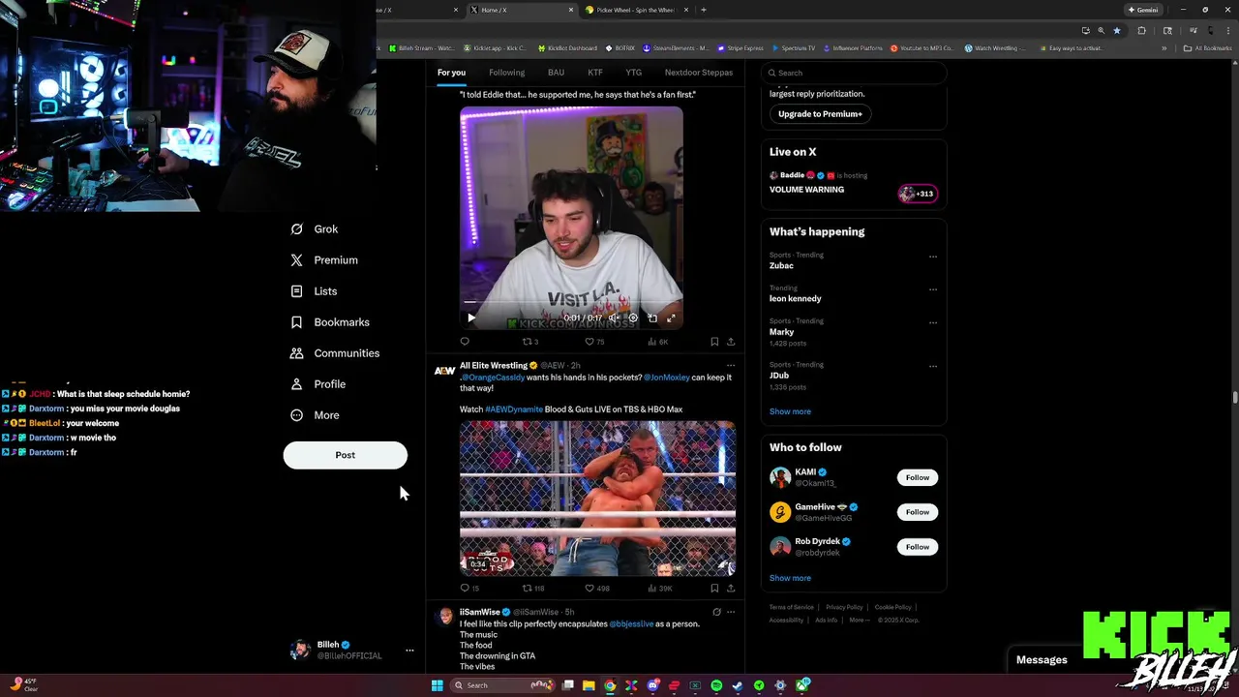Open Profile in the sidebar
Viewport: 1239px width, 697px height.
pyautogui.click(x=317, y=384)
